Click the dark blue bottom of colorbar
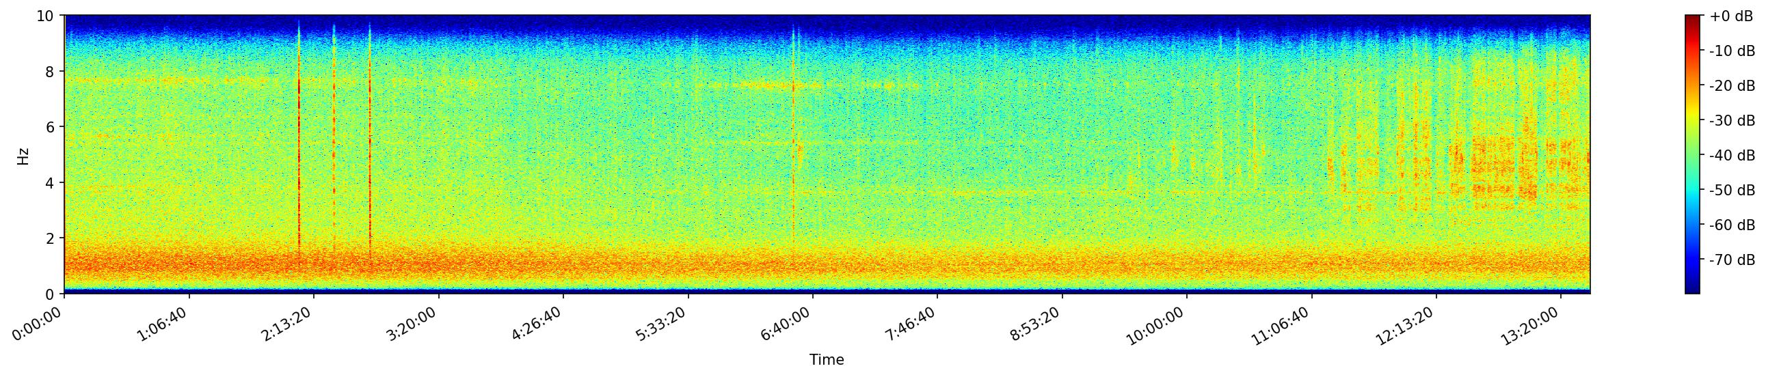Image resolution: width=1766 pixels, height=377 pixels. pyautogui.click(x=1693, y=289)
